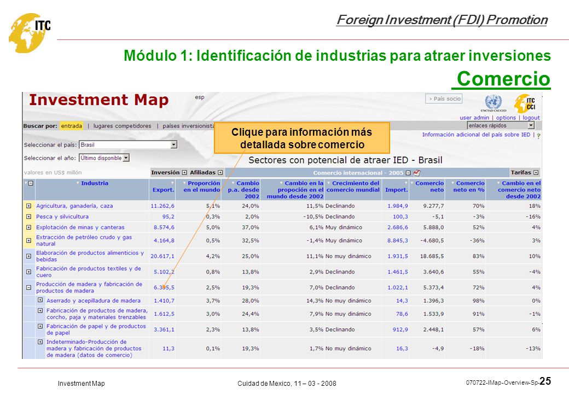Expand the Agricultura, ganadería, caza row

[x=28, y=206]
